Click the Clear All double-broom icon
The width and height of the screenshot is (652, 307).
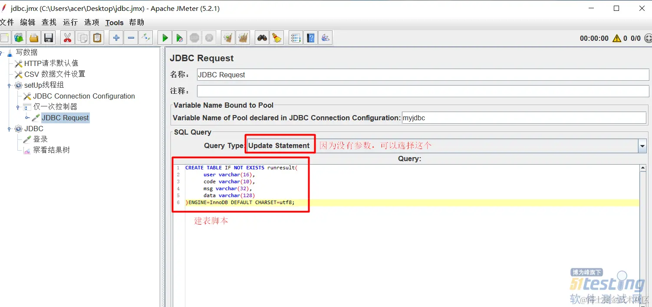coord(243,38)
